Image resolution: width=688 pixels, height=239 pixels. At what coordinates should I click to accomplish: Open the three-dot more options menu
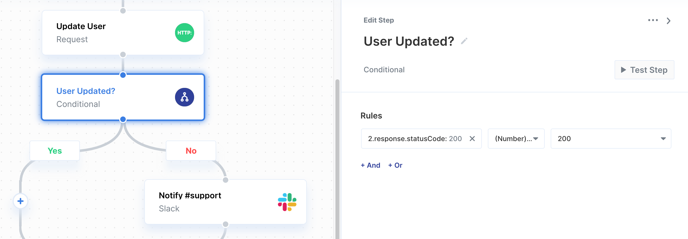click(x=653, y=20)
